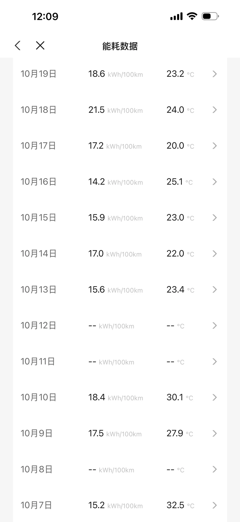The height and width of the screenshot is (522, 240).
Task: Expand October 19 entry chevron
Action: coord(214,74)
